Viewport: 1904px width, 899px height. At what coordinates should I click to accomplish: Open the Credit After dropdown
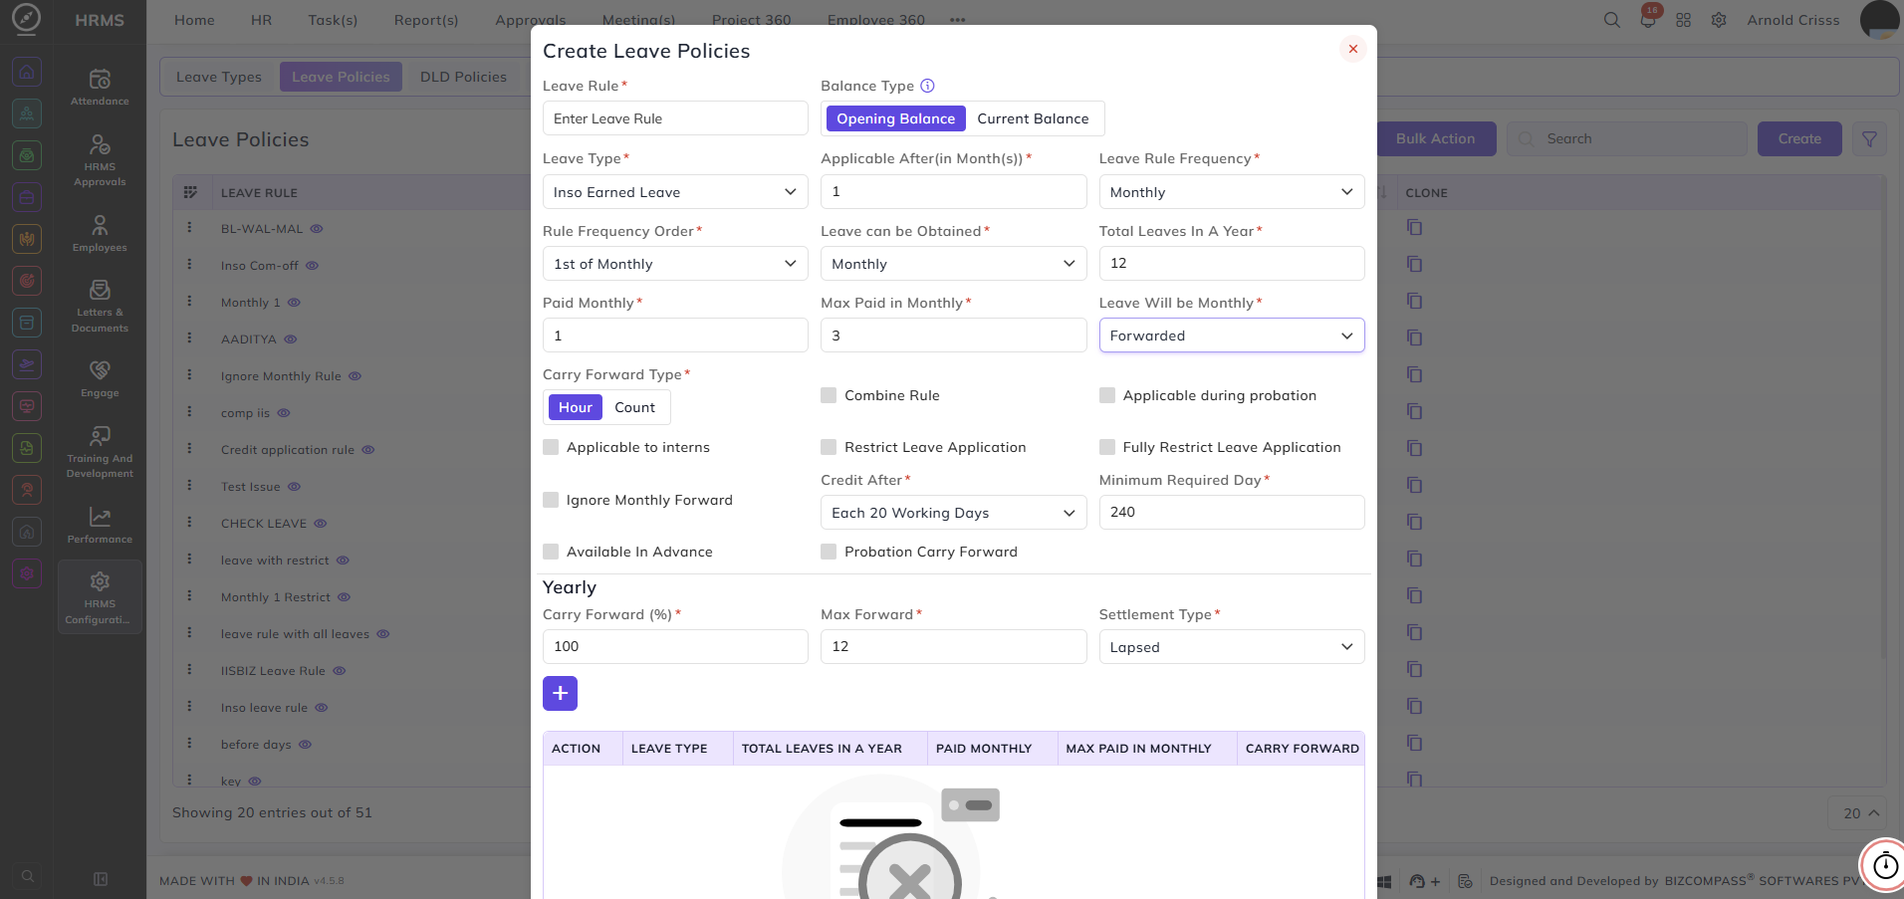[953, 513]
